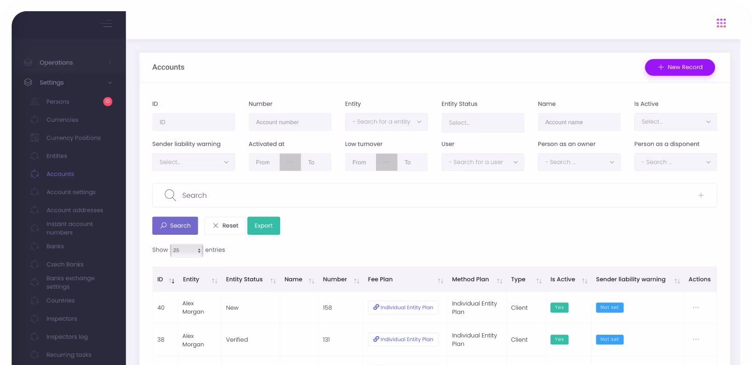Click the Persons sidebar icon
Screen dimensions: 752x365
tap(35, 102)
